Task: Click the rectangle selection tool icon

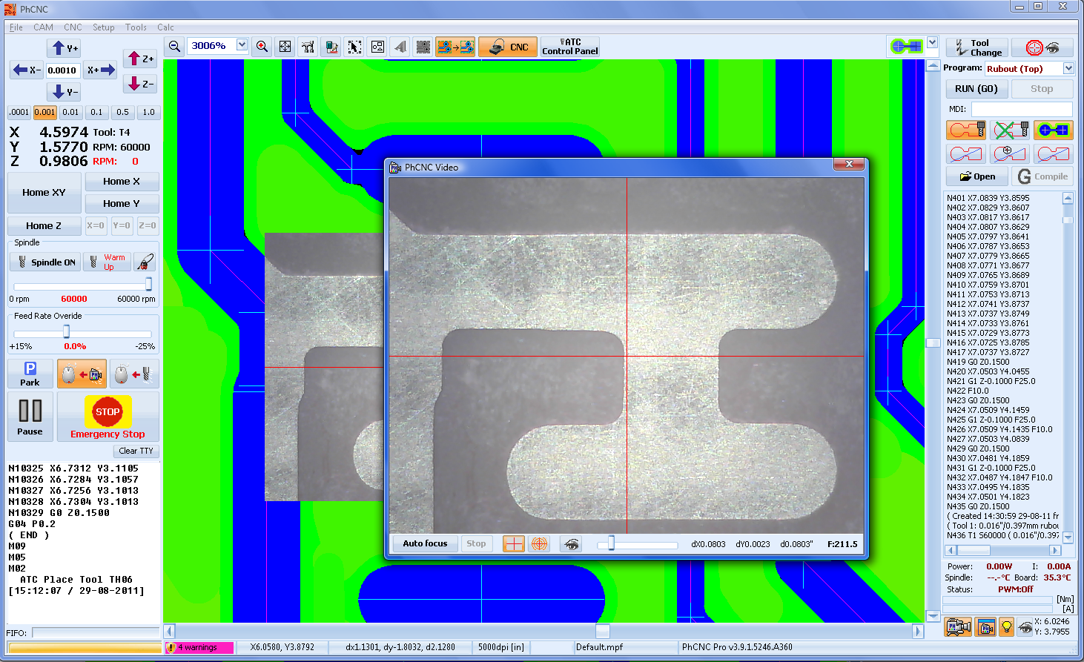Action: point(354,47)
